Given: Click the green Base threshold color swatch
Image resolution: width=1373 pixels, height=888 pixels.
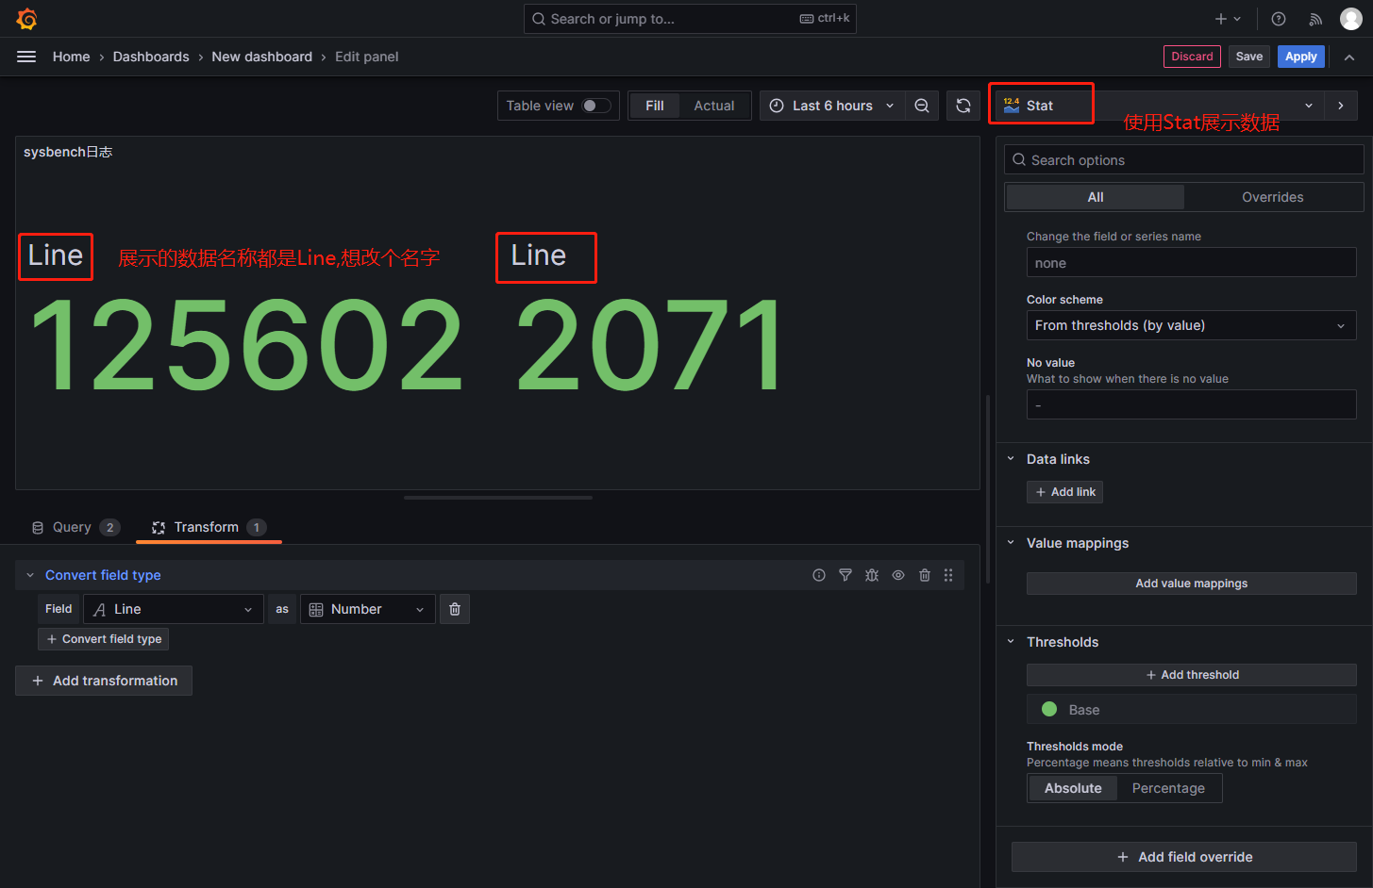Looking at the screenshot, I should point(1049,709).
